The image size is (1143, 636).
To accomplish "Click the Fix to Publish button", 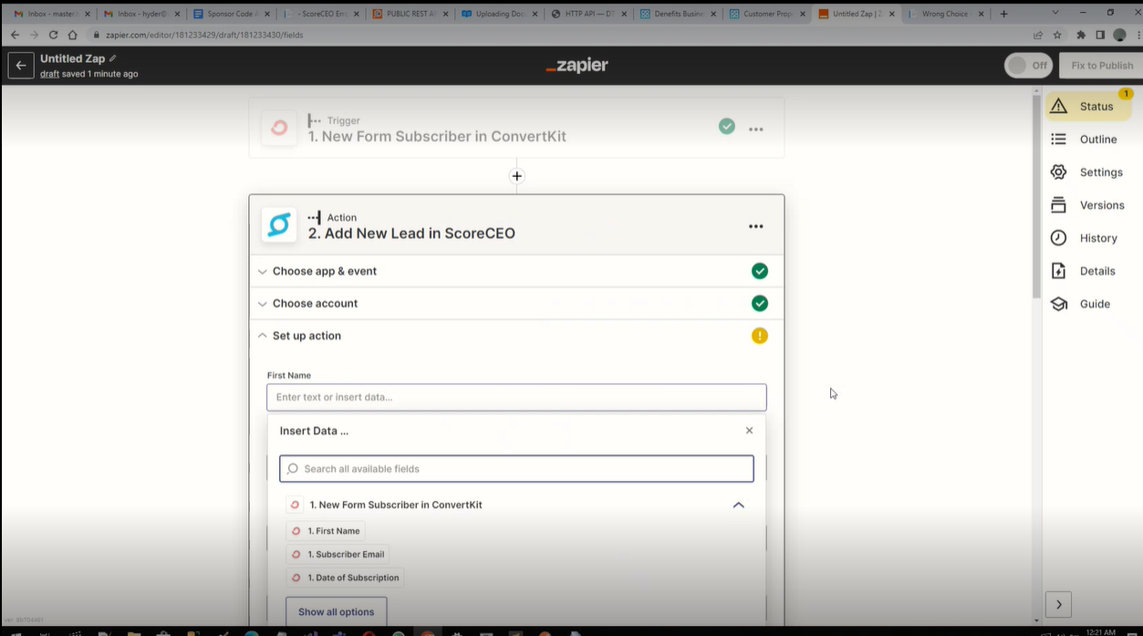I will click(x=1101, y=66).
